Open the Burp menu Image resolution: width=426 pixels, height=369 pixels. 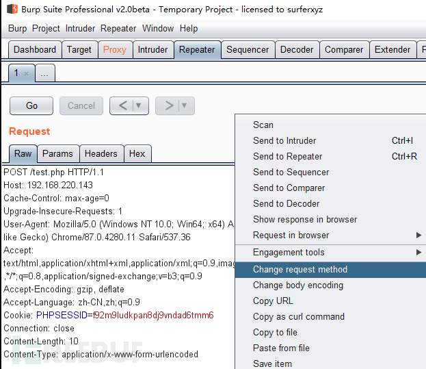click(x=17, y=29)
